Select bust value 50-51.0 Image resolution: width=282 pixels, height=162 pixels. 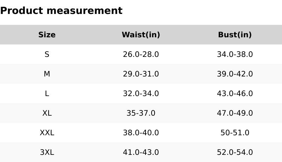coord(235,133)
